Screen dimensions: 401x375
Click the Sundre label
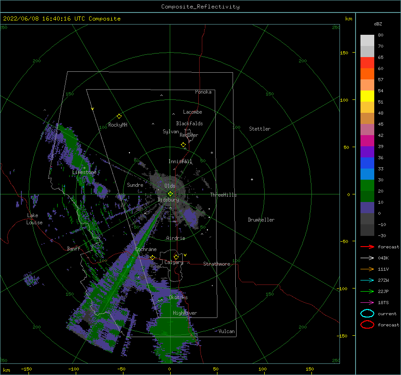point(135,185)
